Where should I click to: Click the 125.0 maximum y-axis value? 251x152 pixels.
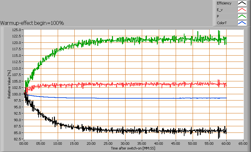coord(17,30)
